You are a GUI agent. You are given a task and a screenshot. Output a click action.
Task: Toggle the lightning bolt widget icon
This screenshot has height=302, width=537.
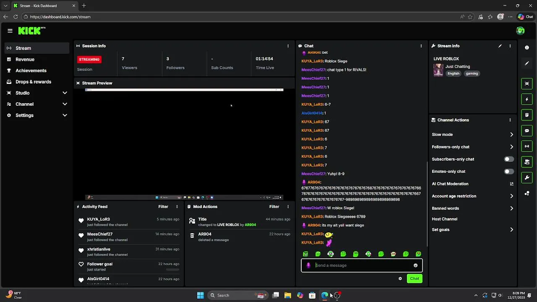click(527, 99)
